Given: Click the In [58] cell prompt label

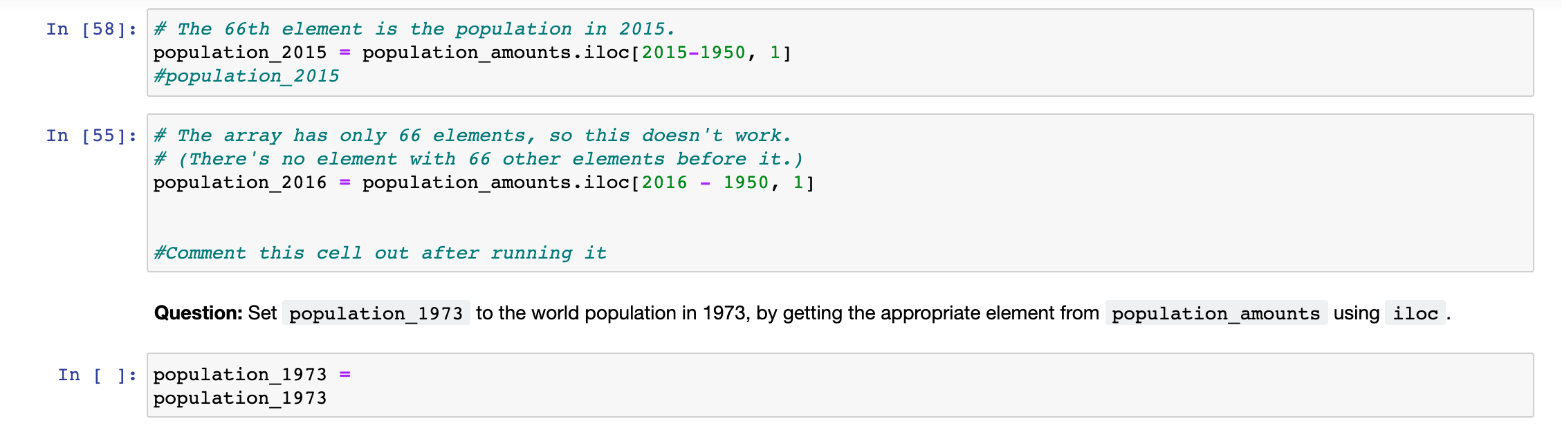Looking at the screenshot, I should (91, 29).
